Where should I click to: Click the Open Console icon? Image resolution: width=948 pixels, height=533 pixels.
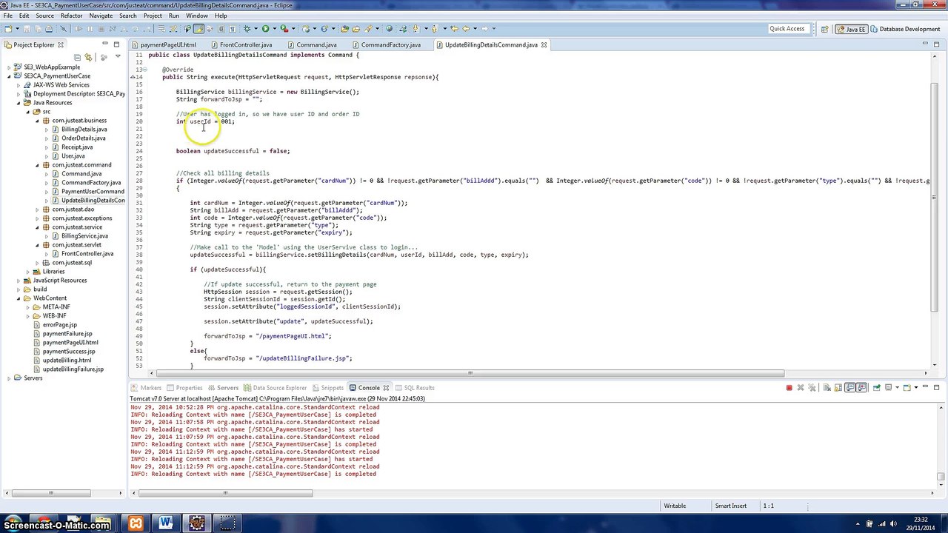(x=907, y=387)
